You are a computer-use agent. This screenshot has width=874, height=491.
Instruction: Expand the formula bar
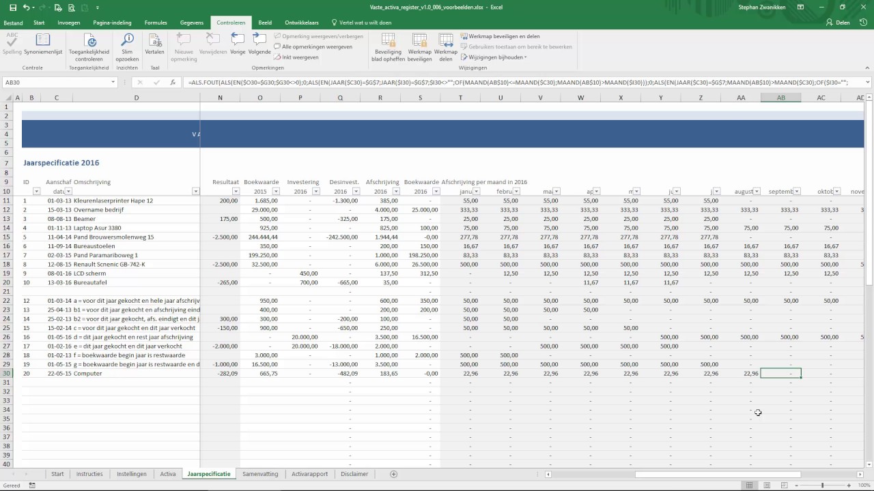pyautogui.click(x=867, y=83)
